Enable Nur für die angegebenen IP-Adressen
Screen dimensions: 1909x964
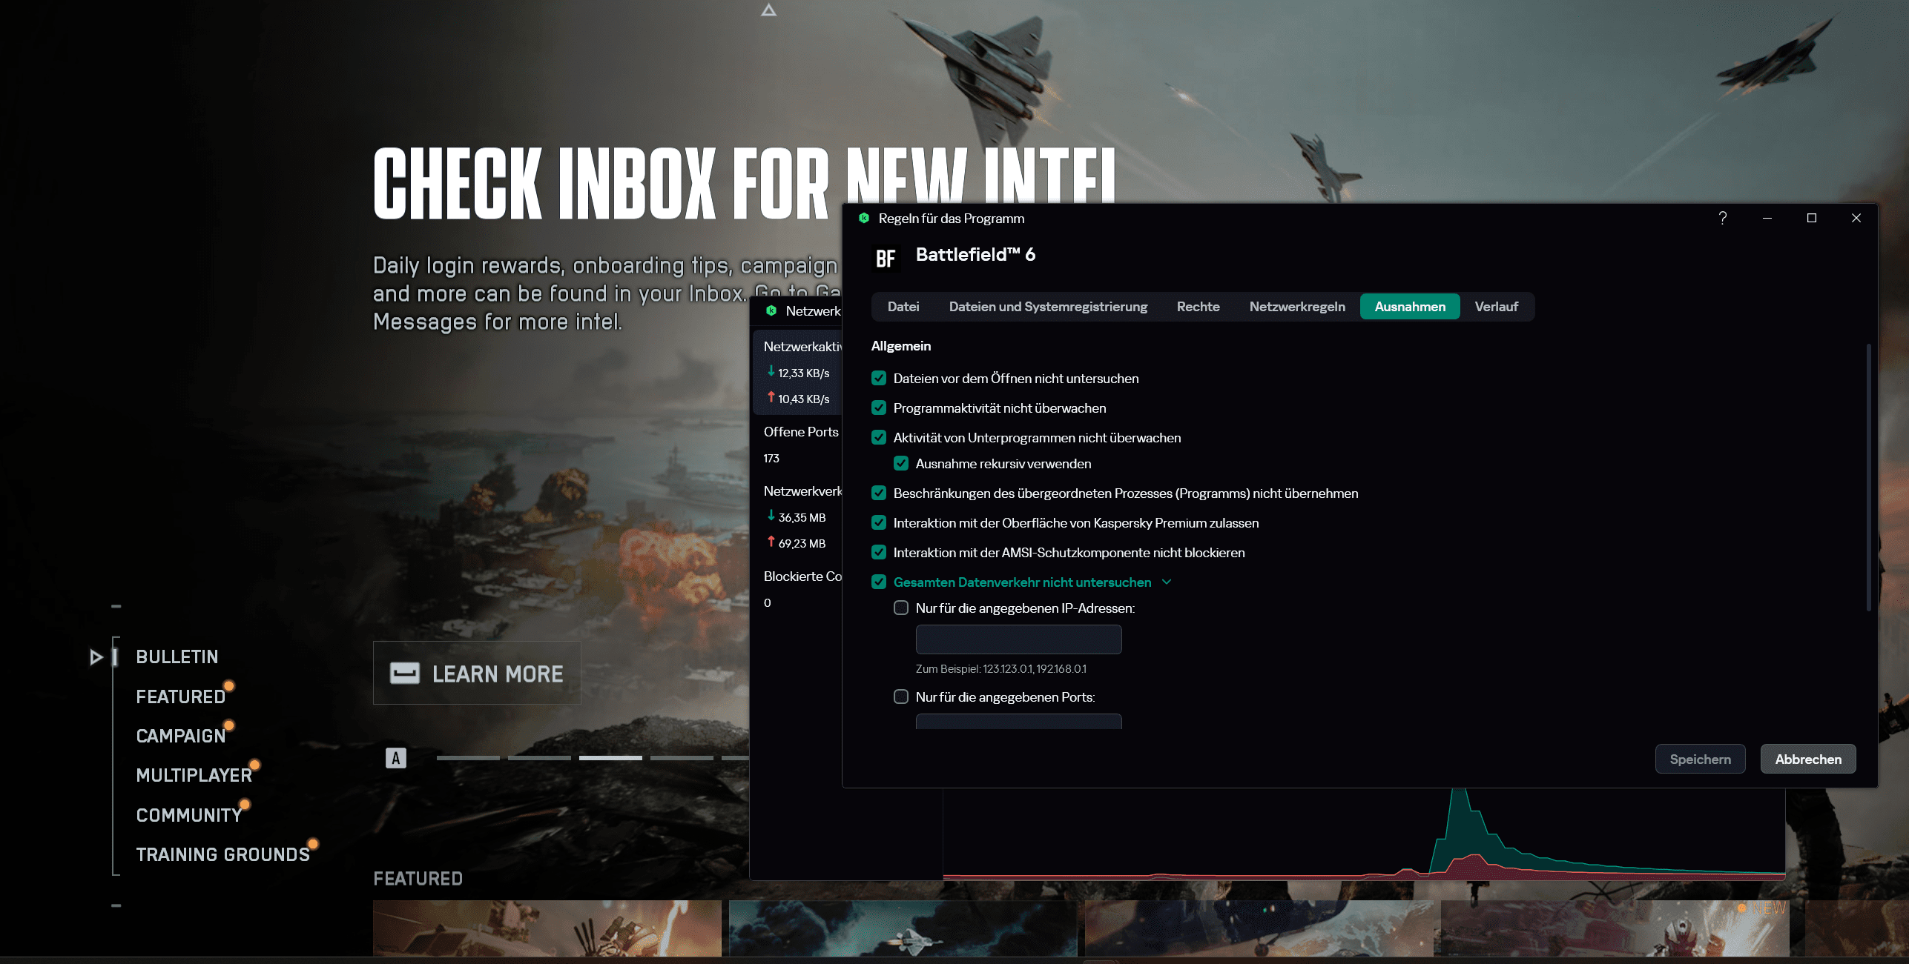pyautogui.click(x=901, y=608)
